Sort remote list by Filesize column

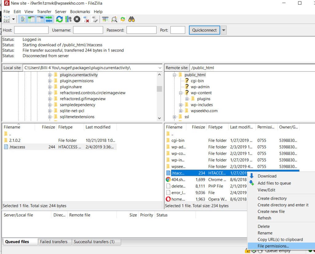(x=198, y=127)
